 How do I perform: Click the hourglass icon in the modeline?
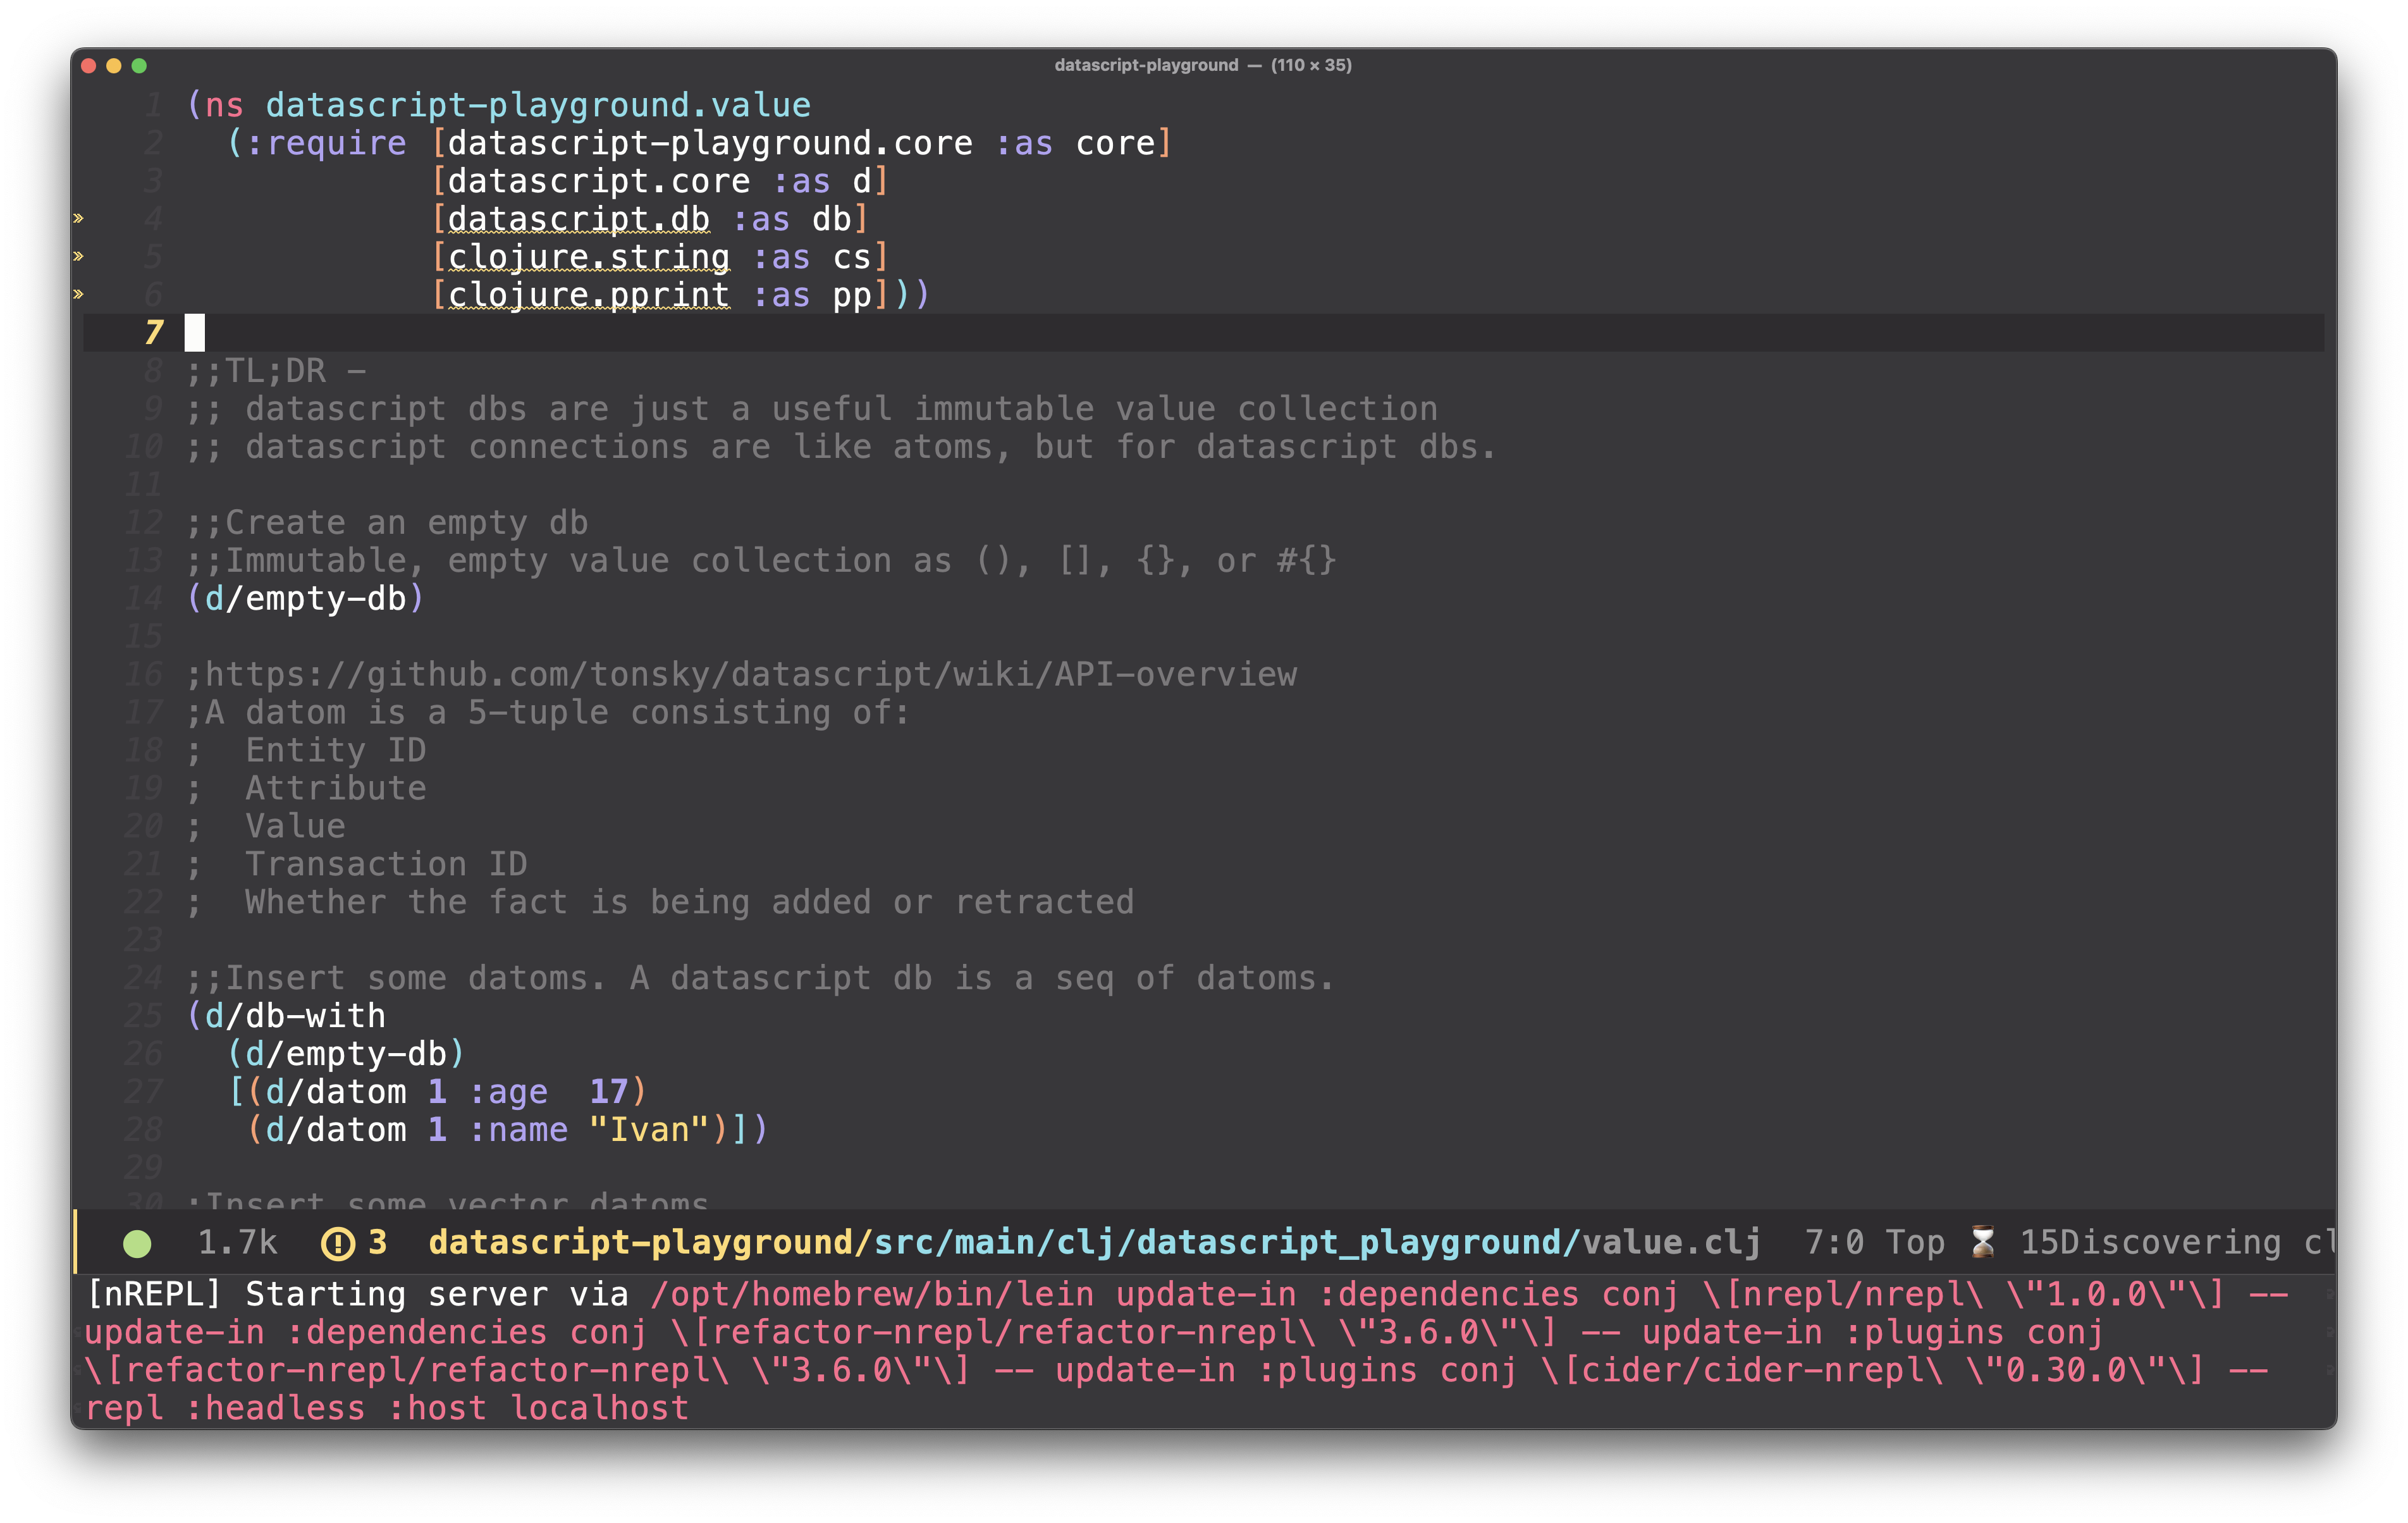point(1983,1242)
